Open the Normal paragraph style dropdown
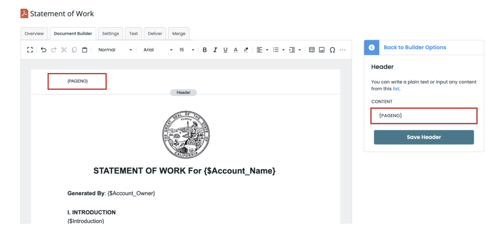Image resolution: width=502 pixels, height=243 pixels. (115, 50)
